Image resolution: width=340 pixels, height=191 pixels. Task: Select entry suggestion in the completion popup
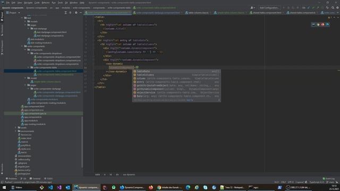click(x=176, y=82)
